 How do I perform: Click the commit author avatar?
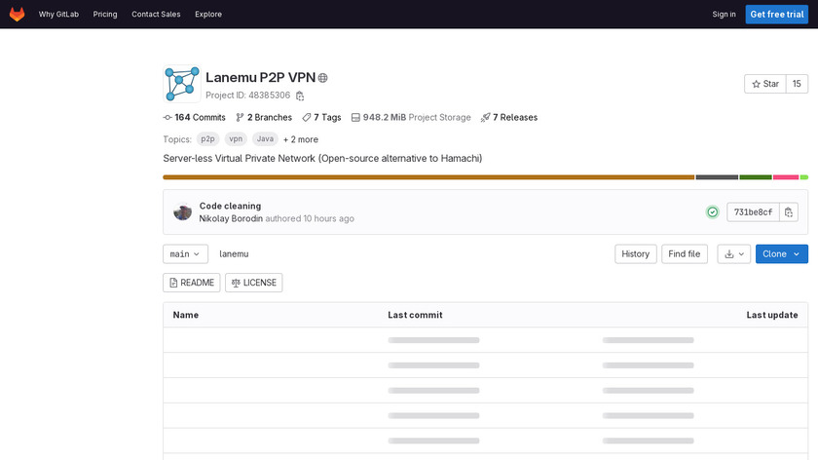(x=183, y=212)
